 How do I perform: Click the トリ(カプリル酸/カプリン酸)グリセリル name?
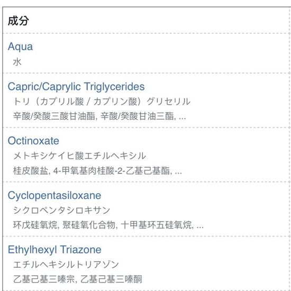(x=102, y=102)
